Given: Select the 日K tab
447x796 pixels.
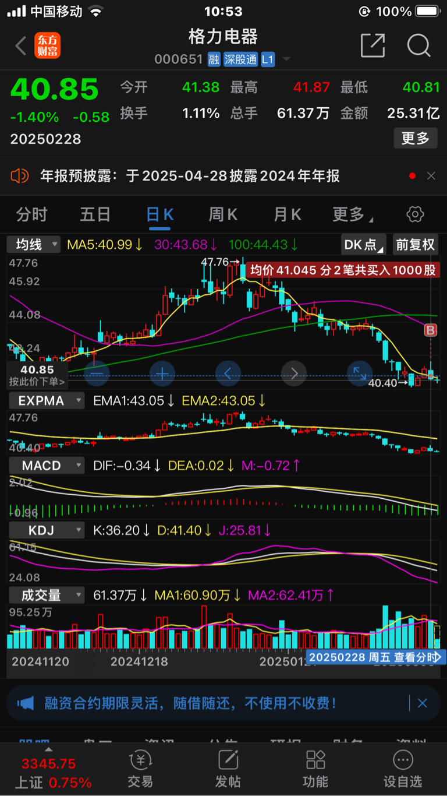Looking at the screenshot, I should coord(159,214).
